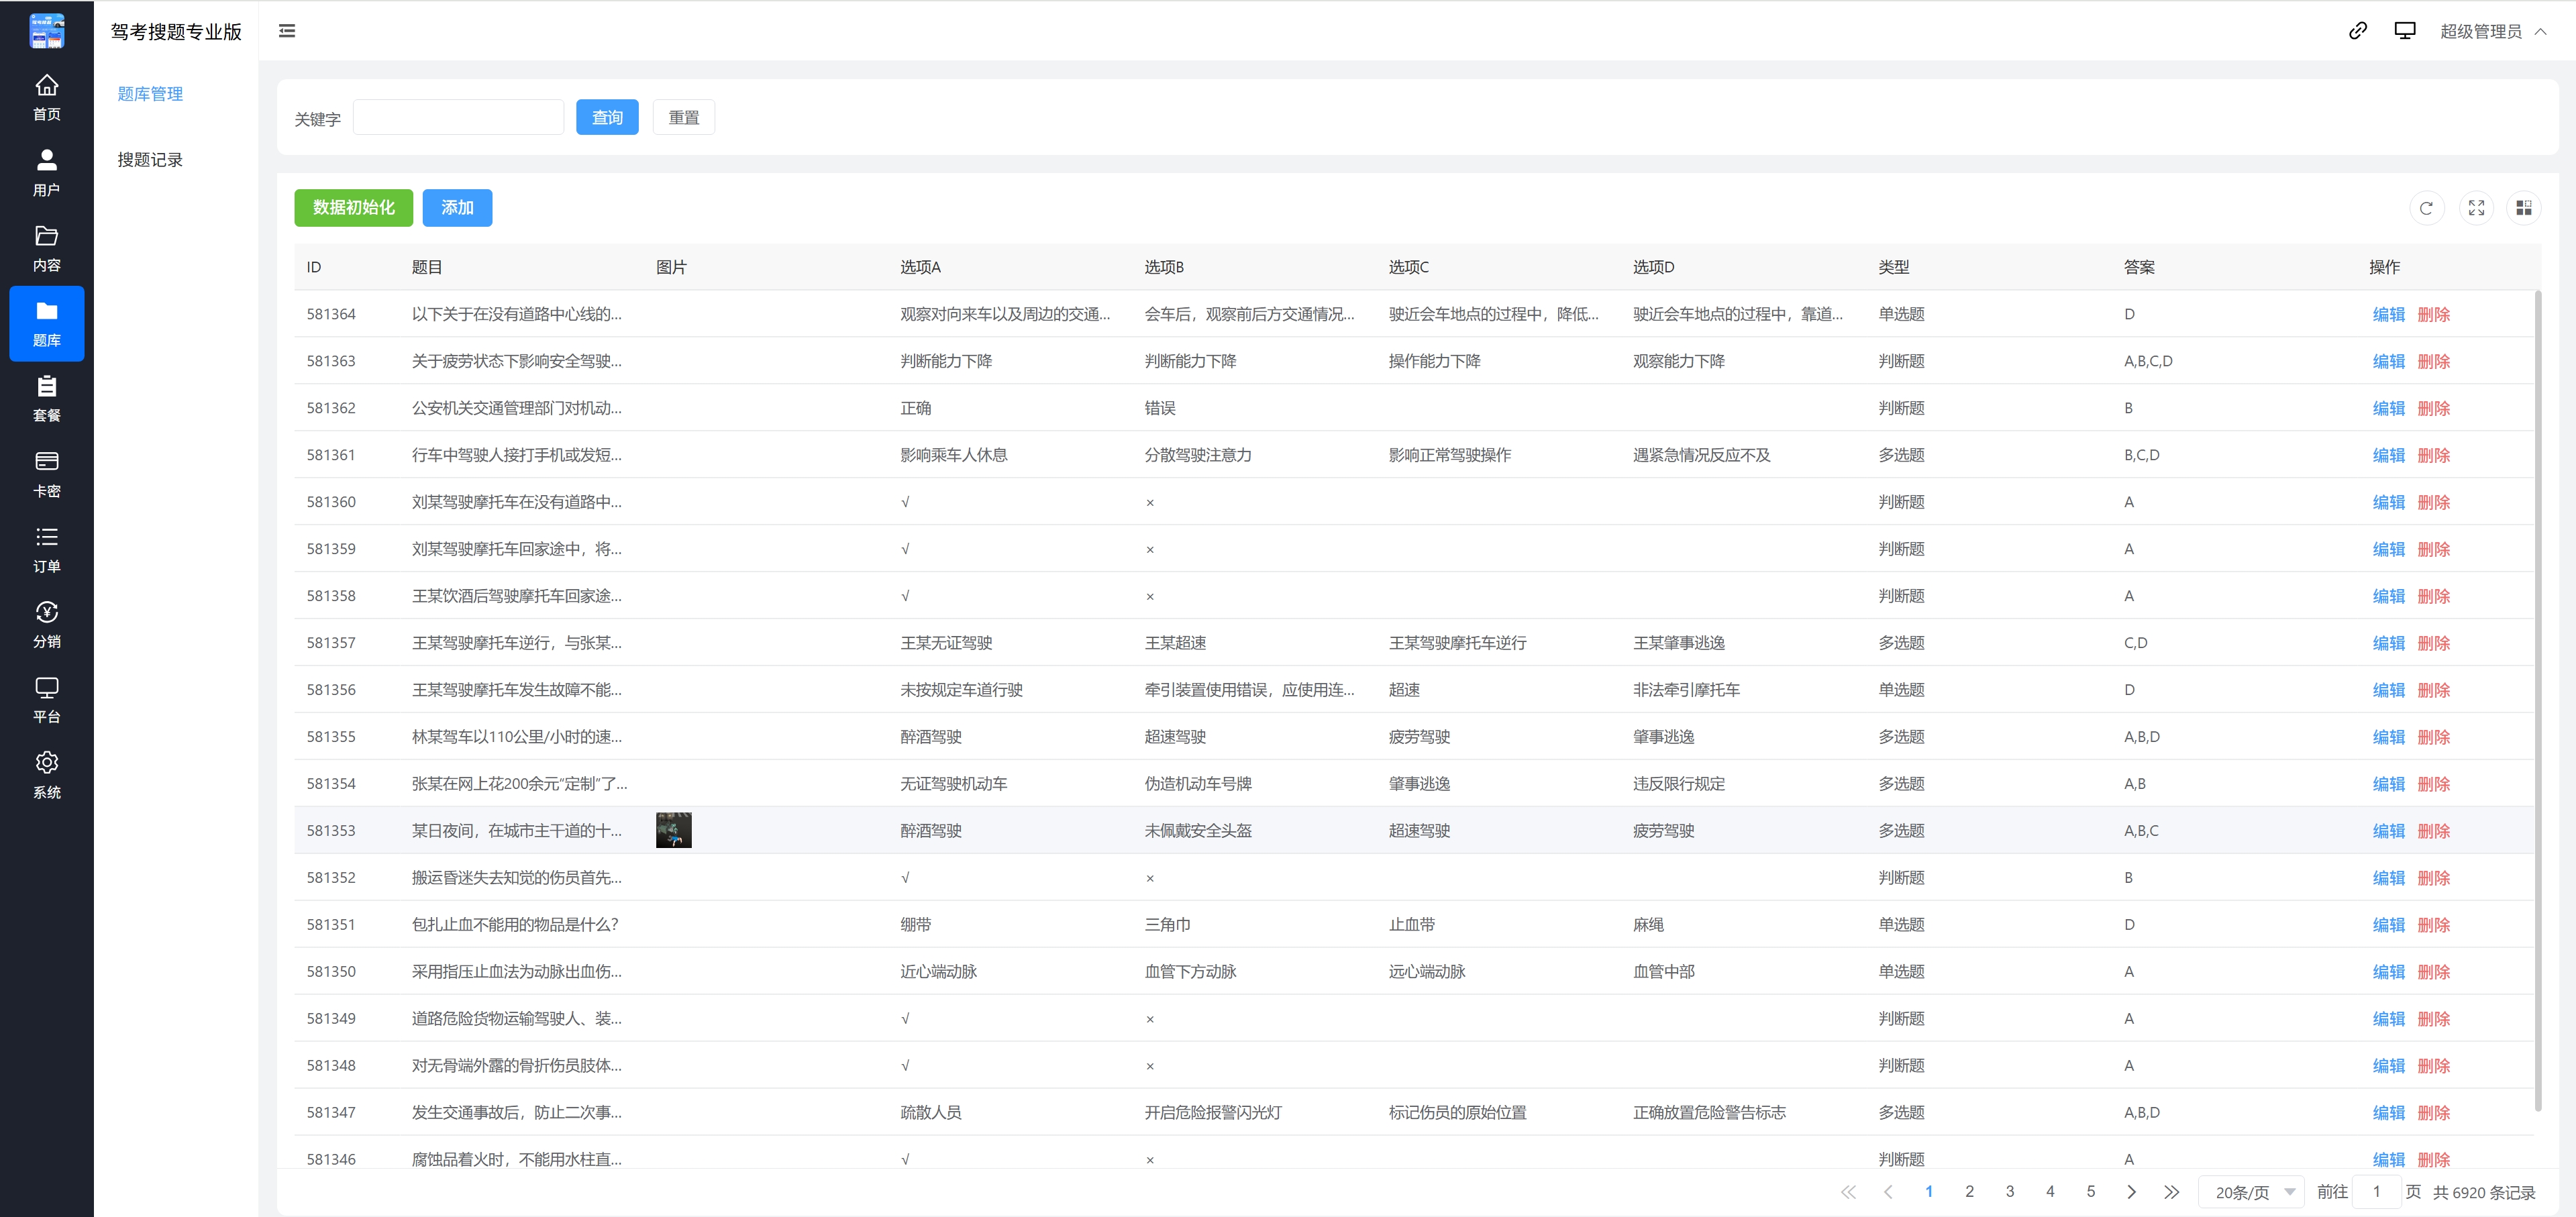Screen dimensions: 2576x1217
Task: Open the 卡密 card key section
Action: [x=46, y=474]
